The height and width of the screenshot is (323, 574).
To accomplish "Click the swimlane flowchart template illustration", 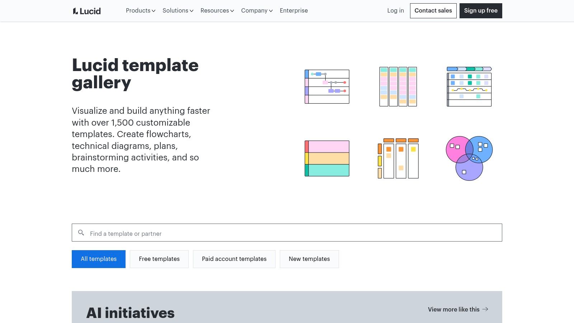I will tap(327, 86).
